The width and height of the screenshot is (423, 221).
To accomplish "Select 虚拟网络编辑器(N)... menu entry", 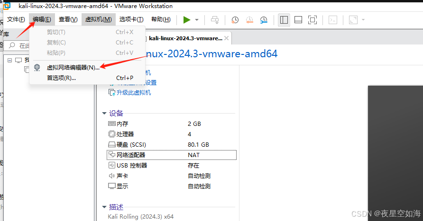I will coord(87,67).
